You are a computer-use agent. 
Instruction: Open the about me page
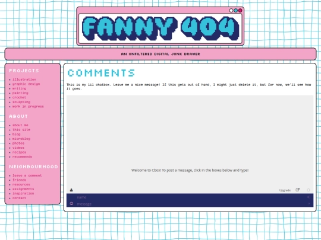(20, 125)
